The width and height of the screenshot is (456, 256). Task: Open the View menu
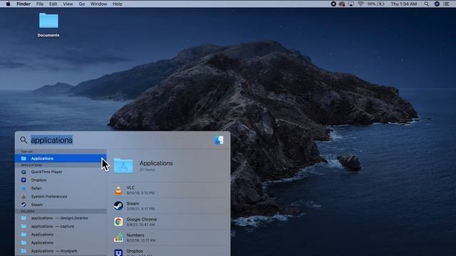point(68,4)
